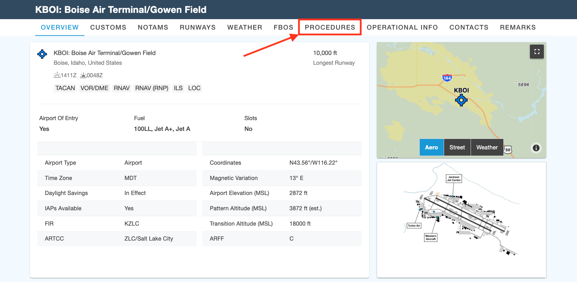
Task: Open the Contacts tab
Action: click(469, 28)
